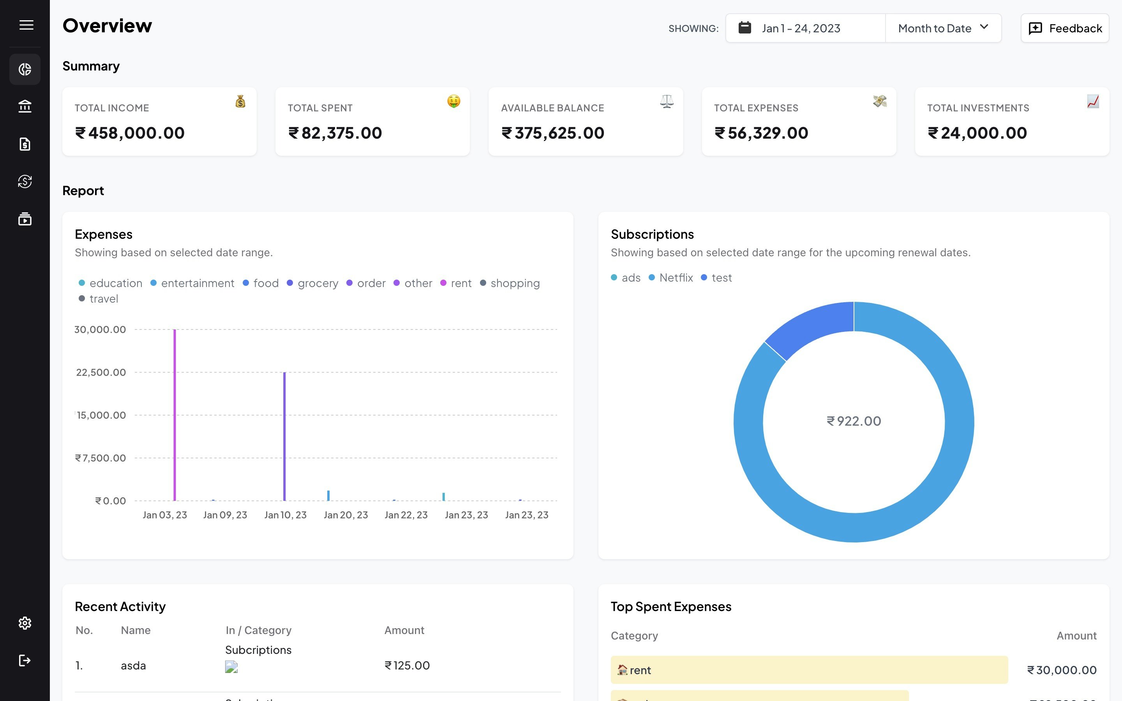Open the hamburger menu in sidebar
This screenshot has width=1122, height=701.
26,25
